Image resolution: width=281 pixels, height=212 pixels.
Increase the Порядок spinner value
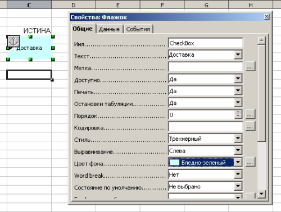pyautogui.click(x=238, y=112)
